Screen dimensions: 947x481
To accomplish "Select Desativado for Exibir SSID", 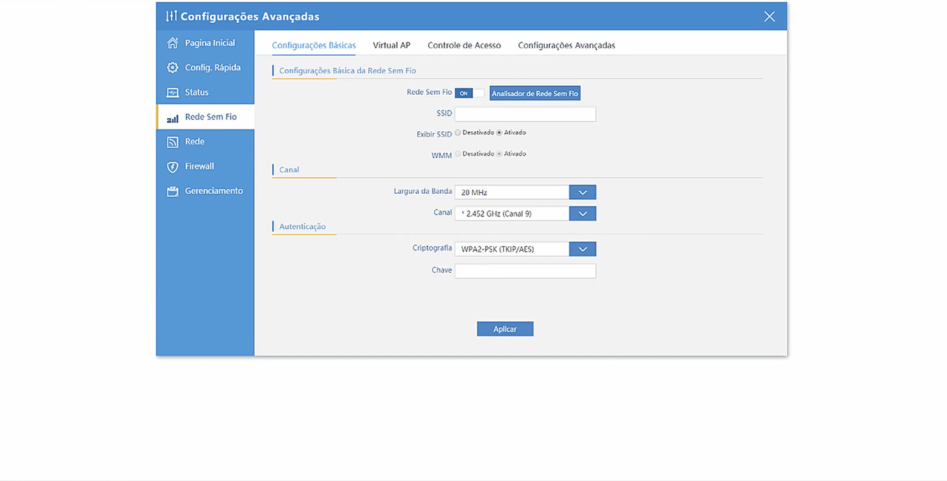I will pyautogui.click(x=458, y=133).
